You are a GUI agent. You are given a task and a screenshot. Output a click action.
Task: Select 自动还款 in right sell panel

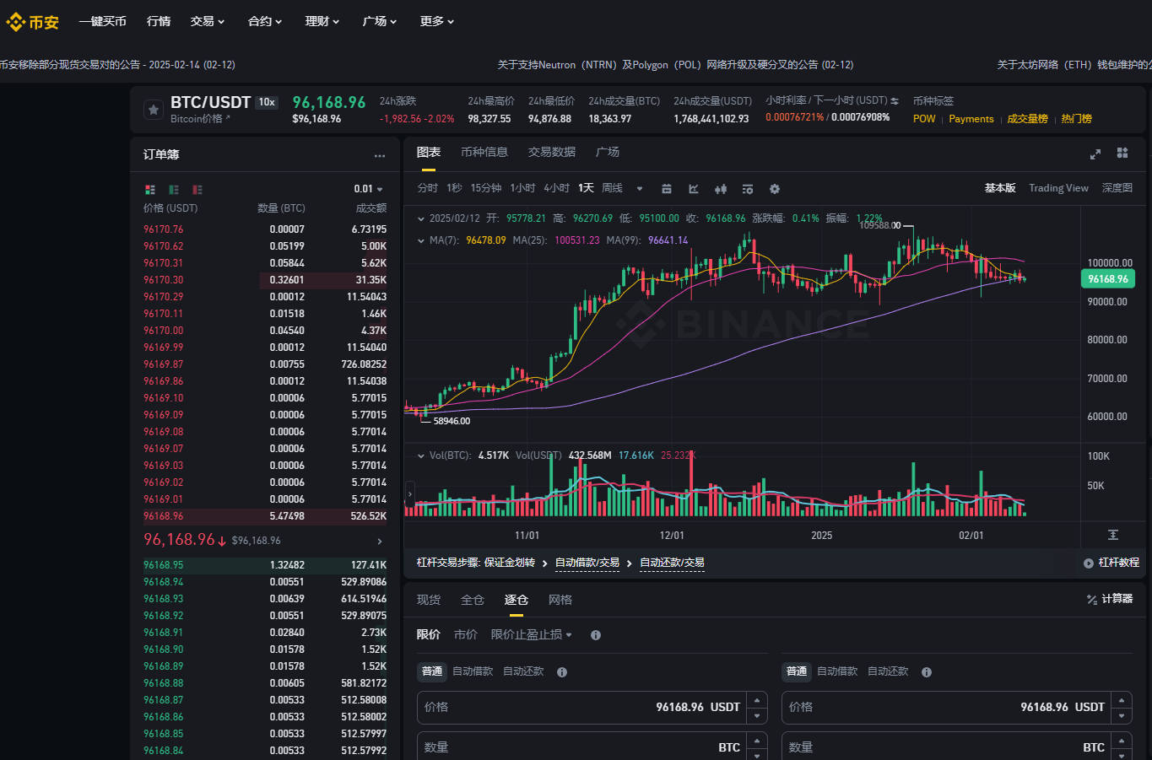(888, 671)
